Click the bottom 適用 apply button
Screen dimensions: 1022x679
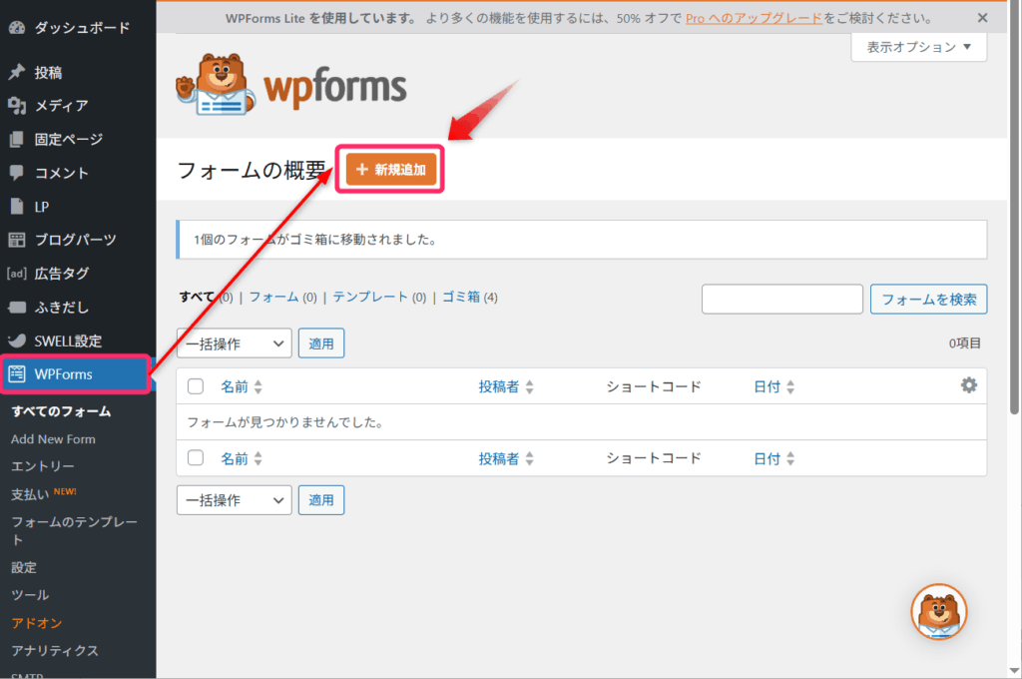[321, 500]
